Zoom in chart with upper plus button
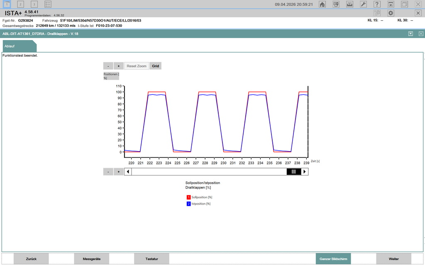 [x=118, y=66]
